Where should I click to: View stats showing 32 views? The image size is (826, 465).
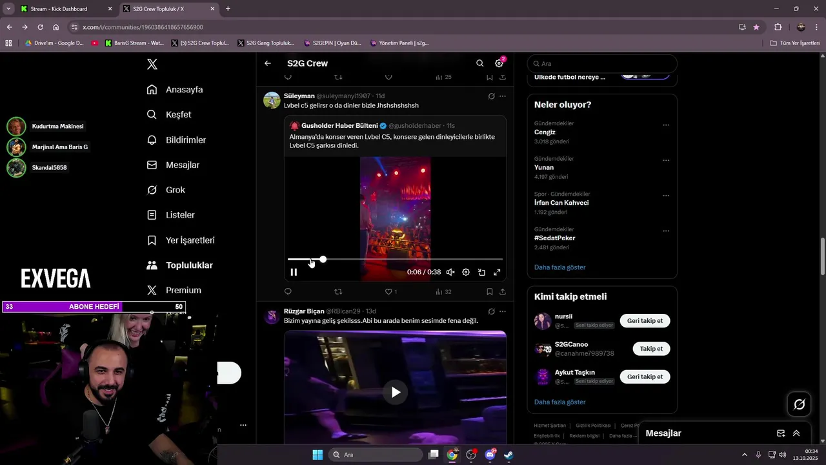[x=443, y=292]
